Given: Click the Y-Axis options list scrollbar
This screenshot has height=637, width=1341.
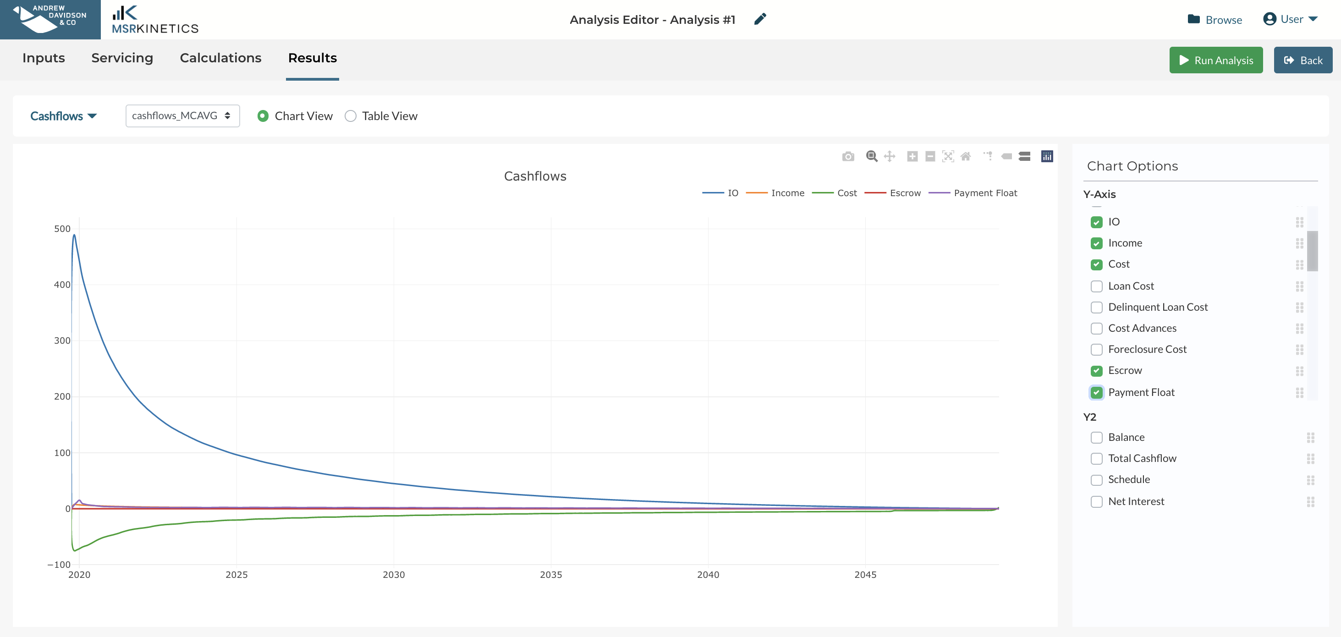Looking at the screenshot, I should [x=1313, y=252].
